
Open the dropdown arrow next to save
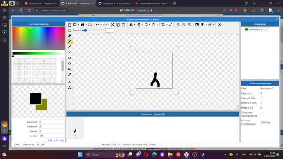pos(86,25)
